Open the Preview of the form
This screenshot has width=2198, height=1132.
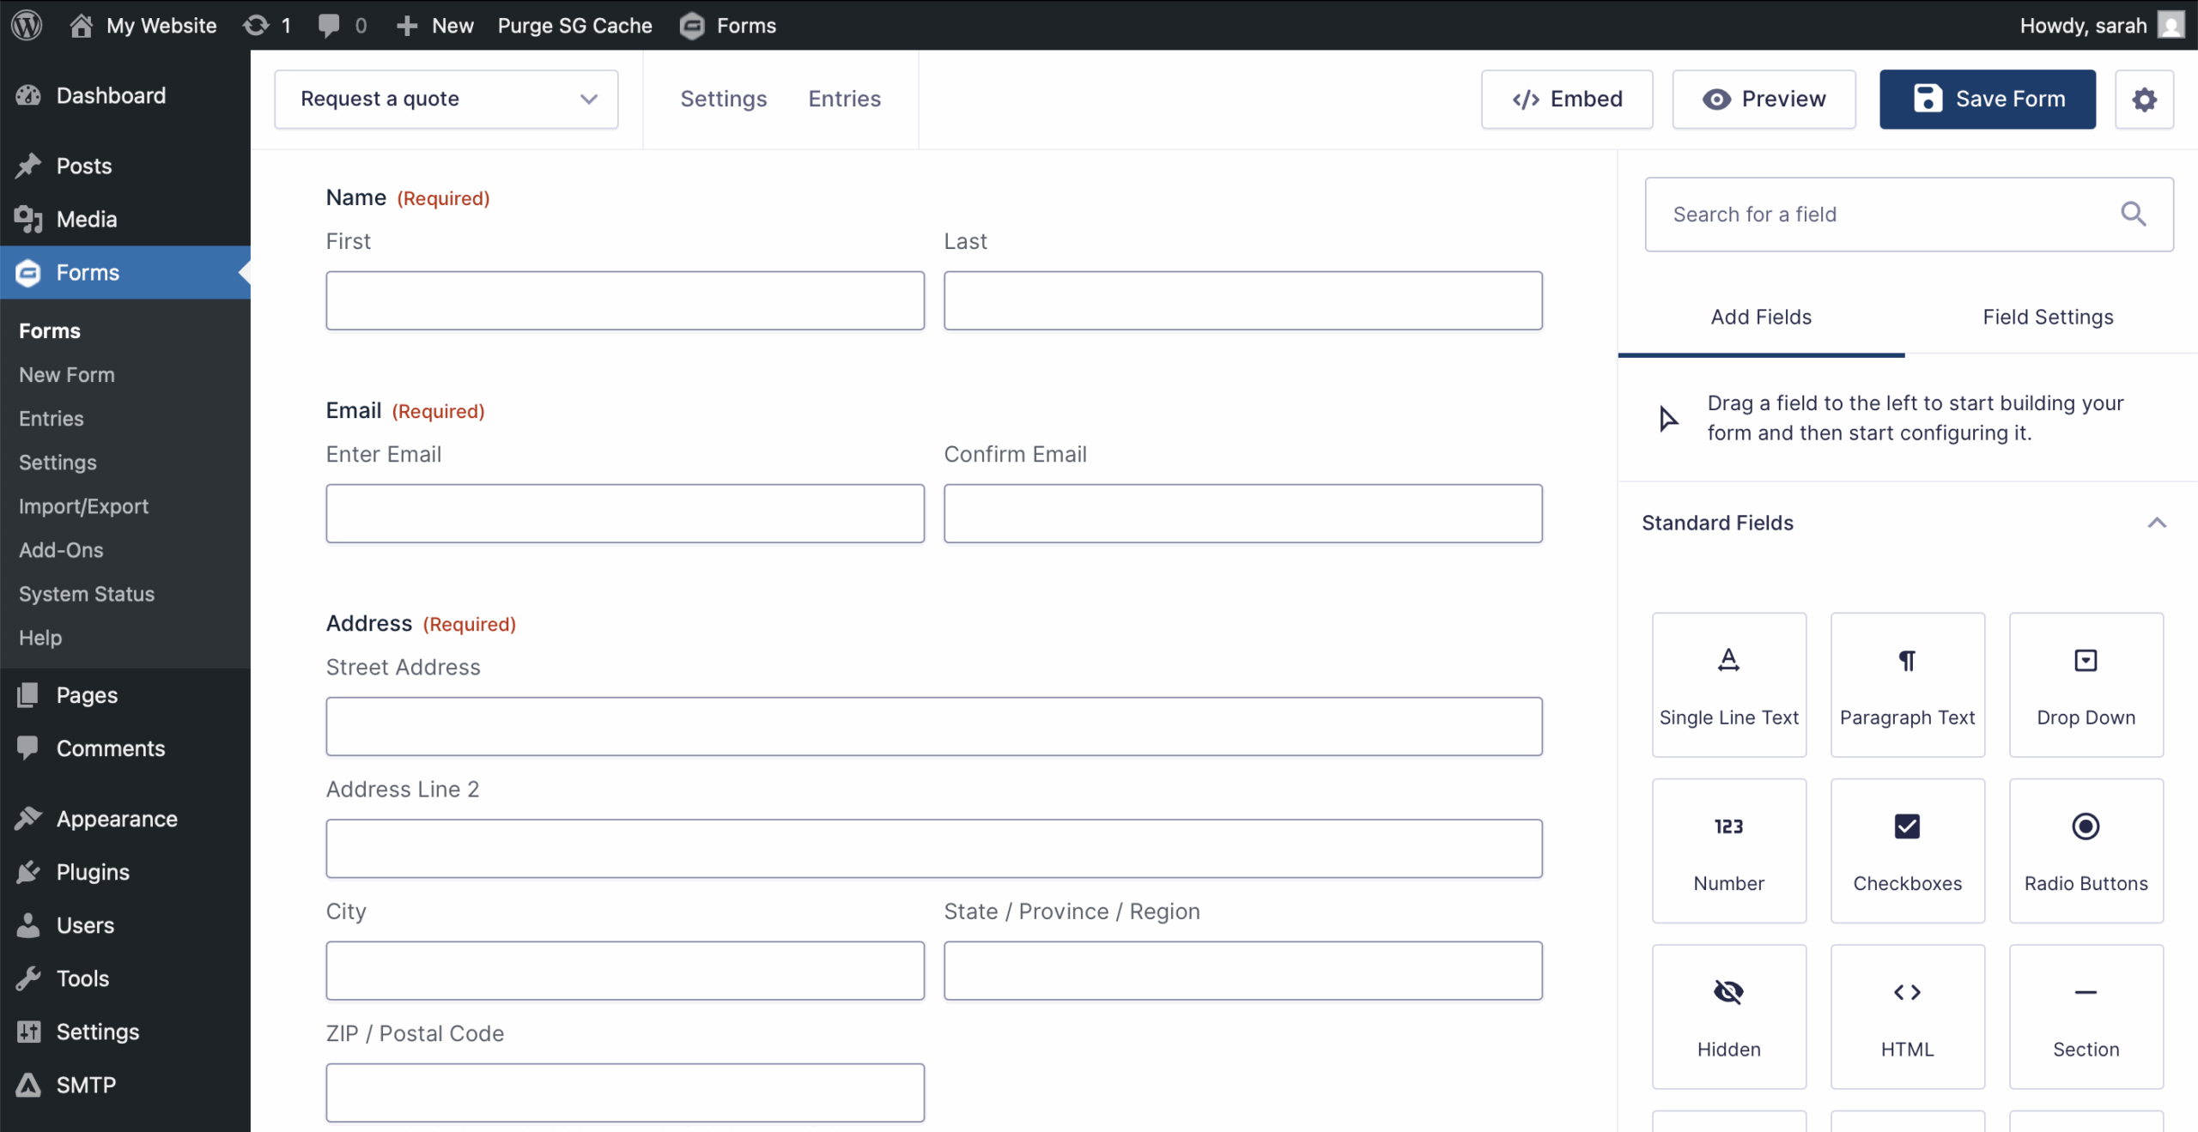pyautogui.click(x=1764, y=100)
